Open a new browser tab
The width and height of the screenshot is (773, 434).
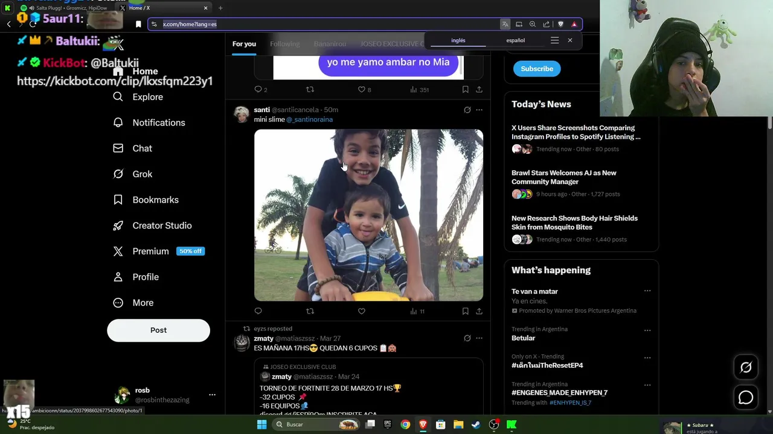220,8
